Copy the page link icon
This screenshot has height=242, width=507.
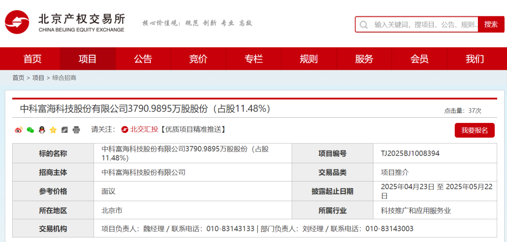[x=64, y=130]
